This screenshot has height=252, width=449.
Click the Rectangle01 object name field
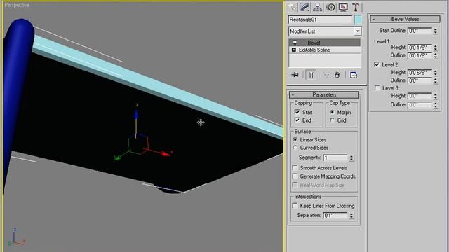tap(320, 20)
